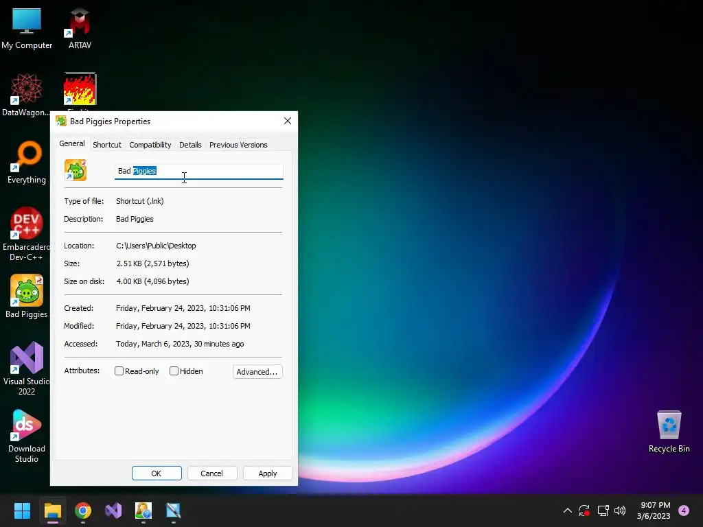
Task: Click the Properties title bar pig icon
Action: [61, 121]
